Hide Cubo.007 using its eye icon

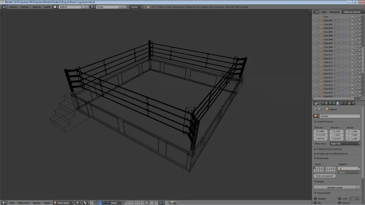tap(352, 43)
